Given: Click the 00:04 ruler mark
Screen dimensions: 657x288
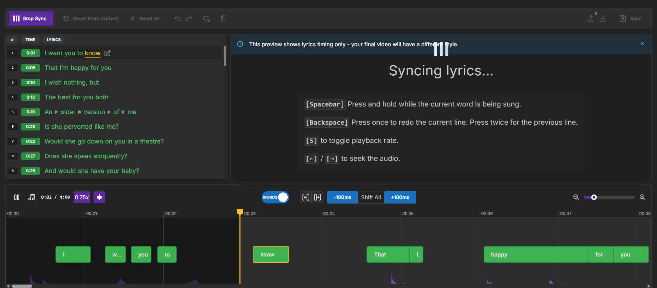Looking at the screenshot, I should 329,213.
